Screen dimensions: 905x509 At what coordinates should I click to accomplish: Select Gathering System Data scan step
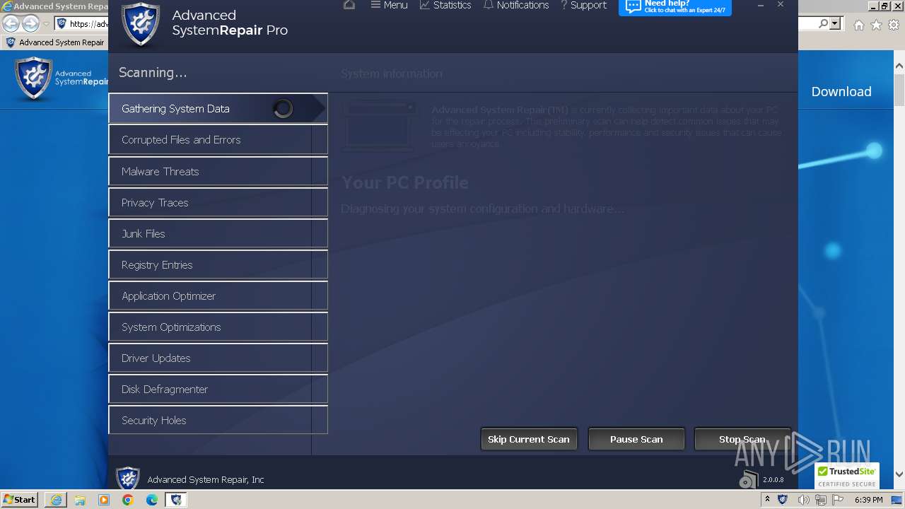(x=218, y=109)
